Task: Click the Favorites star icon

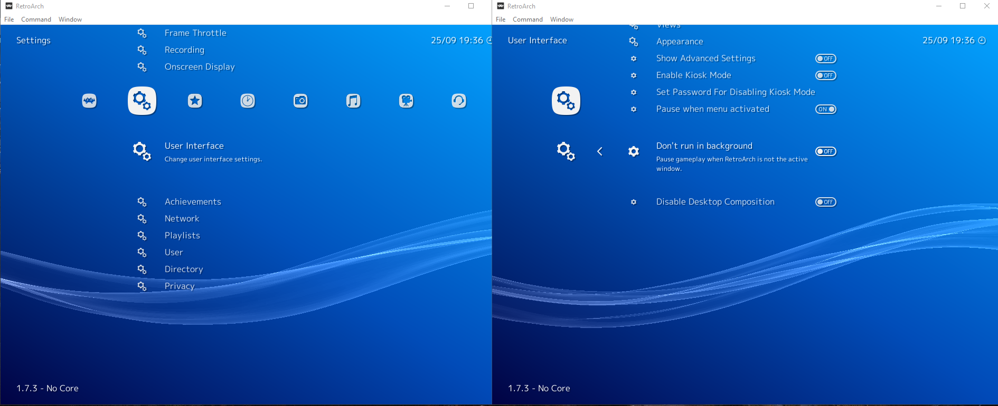Action: (x=195, y=101)
